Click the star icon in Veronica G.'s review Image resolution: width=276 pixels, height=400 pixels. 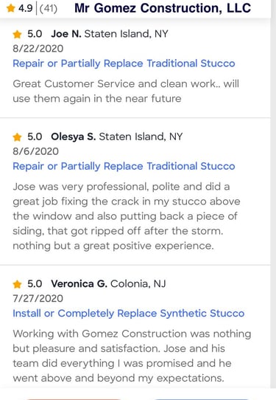tap(17, 284)
